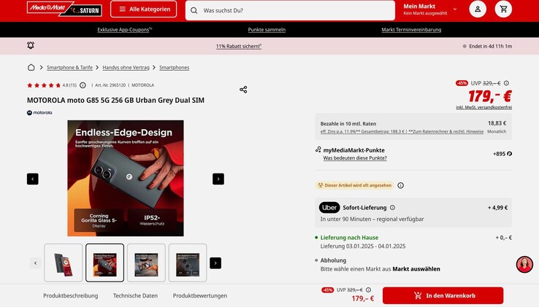Click the notification bell icon
This screenshot has width=539, height=307.
[x=31, y=45]
